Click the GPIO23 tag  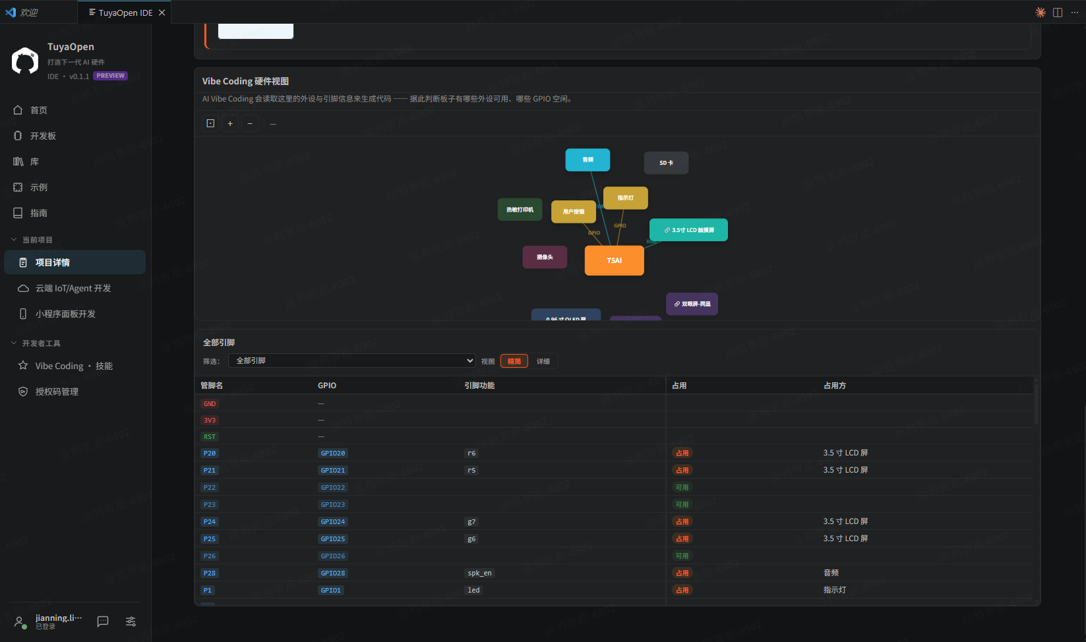click(333, 504)
